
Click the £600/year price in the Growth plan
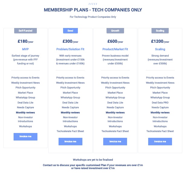[115, 42]
